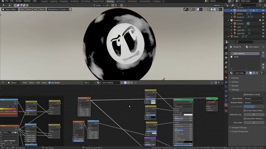Screen dimensions: 266x149
Task: Open the Window menu
Action: pyautogui.click(x=27, y=1)
